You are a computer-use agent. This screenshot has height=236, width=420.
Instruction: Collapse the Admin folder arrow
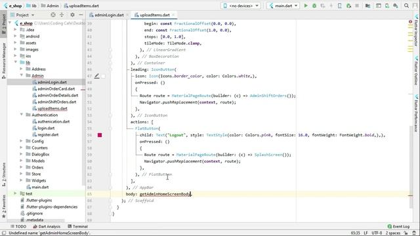pyautogui.click(x=22, y=75)
